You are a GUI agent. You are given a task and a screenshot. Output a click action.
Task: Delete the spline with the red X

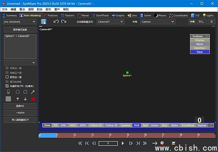pyautogui.click(x=33, y=99)
